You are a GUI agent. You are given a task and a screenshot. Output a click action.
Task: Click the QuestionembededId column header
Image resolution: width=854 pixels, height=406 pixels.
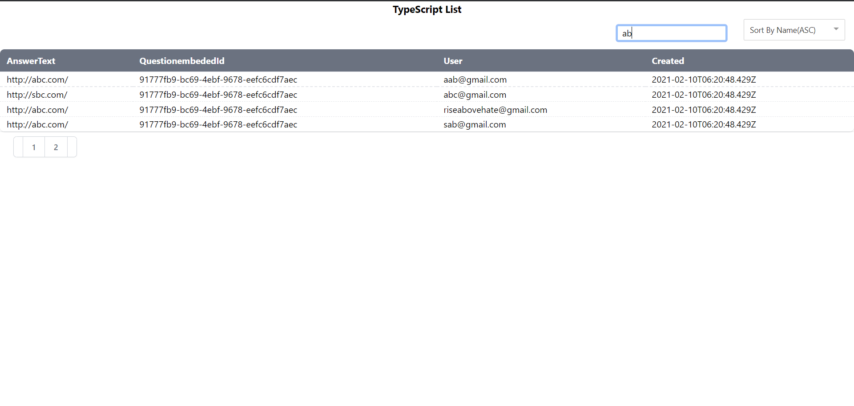pyautogui.click(x=181, y=61)
